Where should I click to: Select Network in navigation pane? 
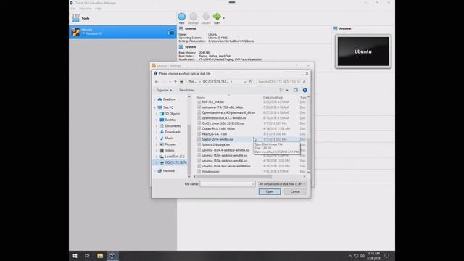tap(169, 171)
